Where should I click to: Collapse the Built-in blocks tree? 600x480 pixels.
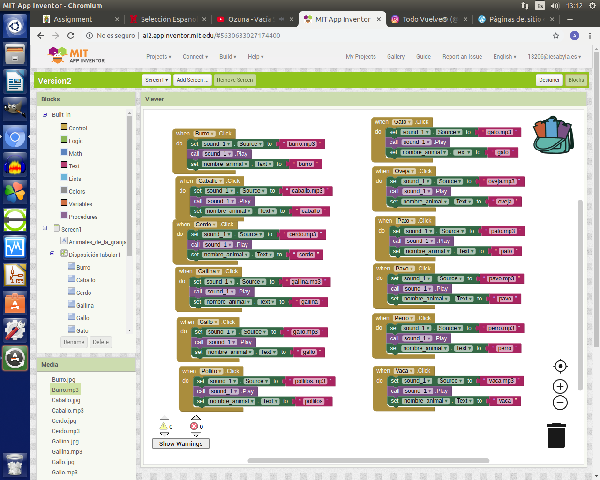[45, 114]
